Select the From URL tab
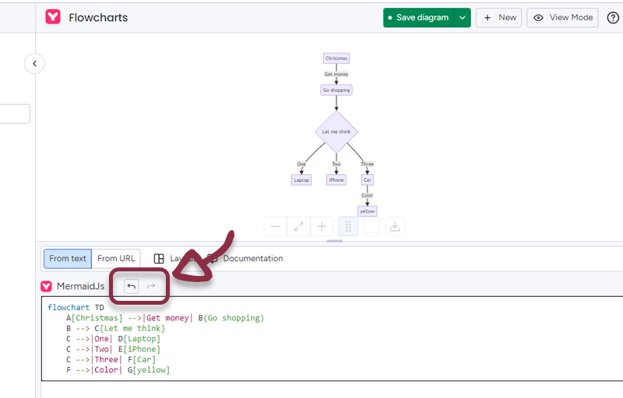 [x=116, y=259]
